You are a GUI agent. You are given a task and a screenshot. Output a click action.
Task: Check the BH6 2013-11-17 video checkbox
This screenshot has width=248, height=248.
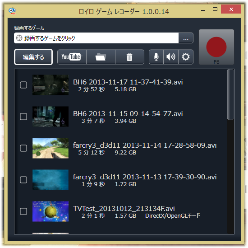pyautogui.click(x=23, y=85)
